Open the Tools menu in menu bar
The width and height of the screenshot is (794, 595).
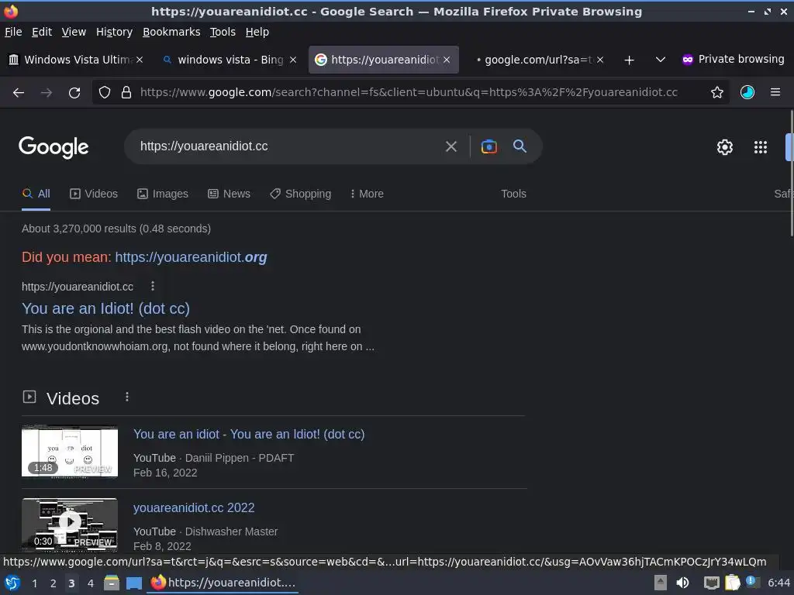point(223,32)
